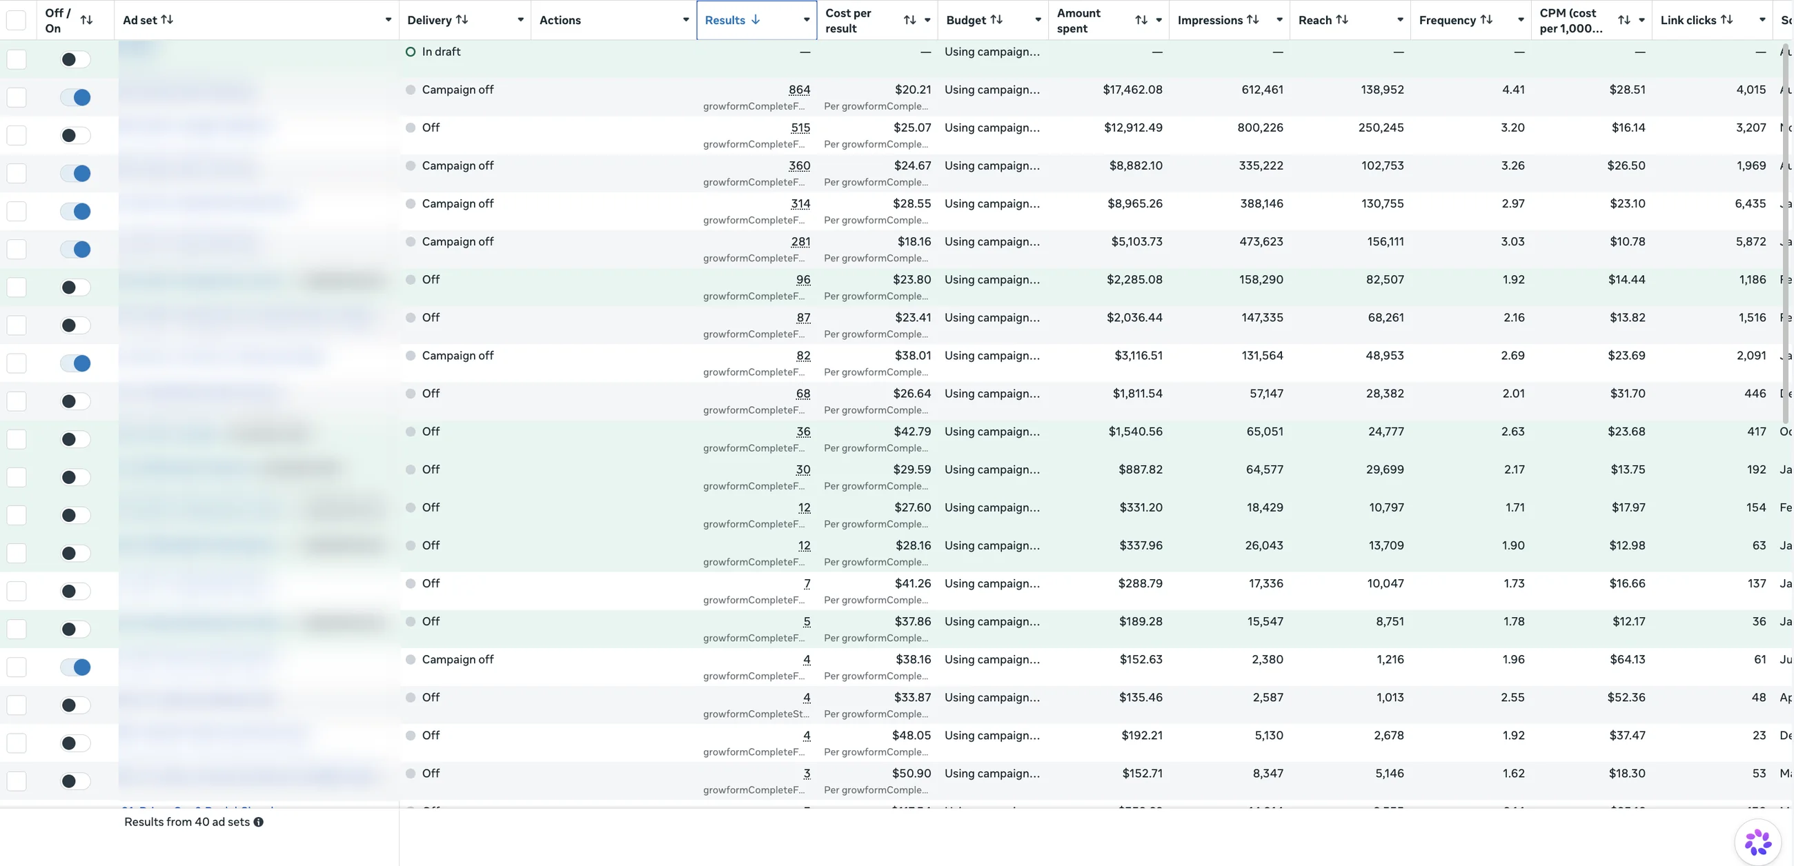Image resolution: width=1794 pixels, height=866 pixels.
Task: Open the 360 results value link
Action: point(800,165)
